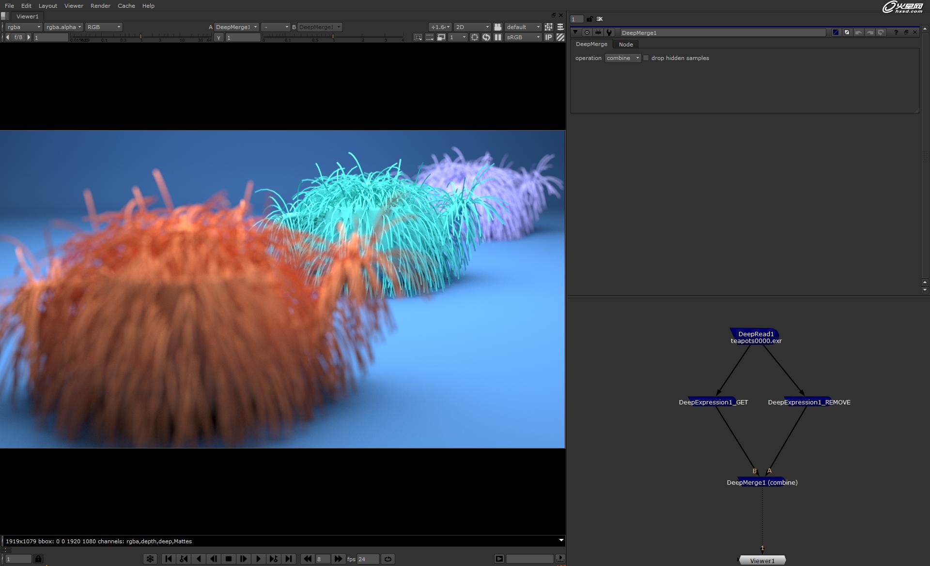Toggle the clipping warning stripes button
Image resolution: width=930 pixels, height=566 pixels.
pos(560,37)
